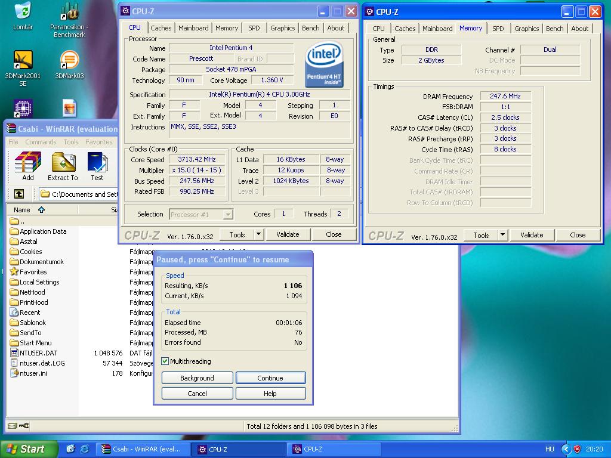Toggle the Multithreading checkbox
The width and height of the screenshot is (611, 458).
[165, 361]
